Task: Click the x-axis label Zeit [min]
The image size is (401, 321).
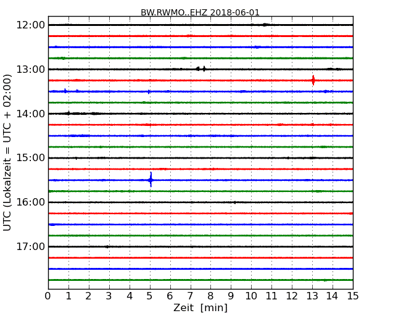Action: click(200, 307)
